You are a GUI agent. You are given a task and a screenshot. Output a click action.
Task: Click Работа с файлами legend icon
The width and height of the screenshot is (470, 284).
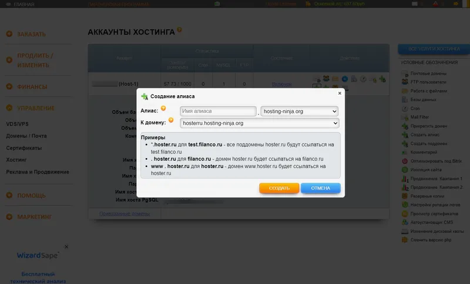click(x=405, y=91)
